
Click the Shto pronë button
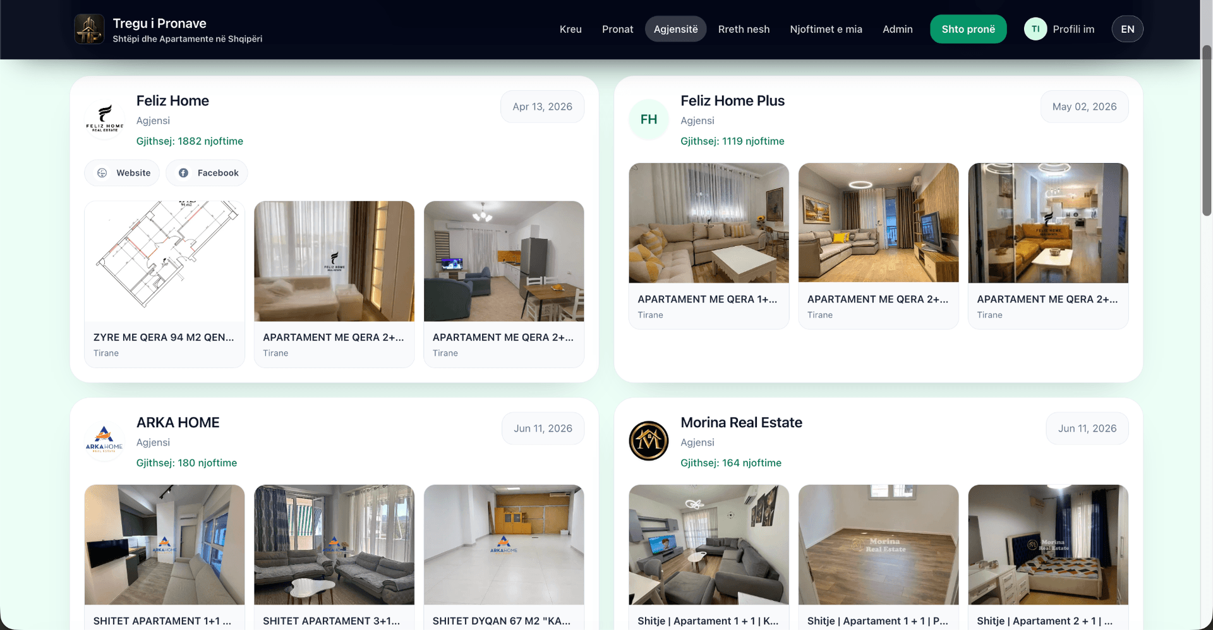[968, 29]
